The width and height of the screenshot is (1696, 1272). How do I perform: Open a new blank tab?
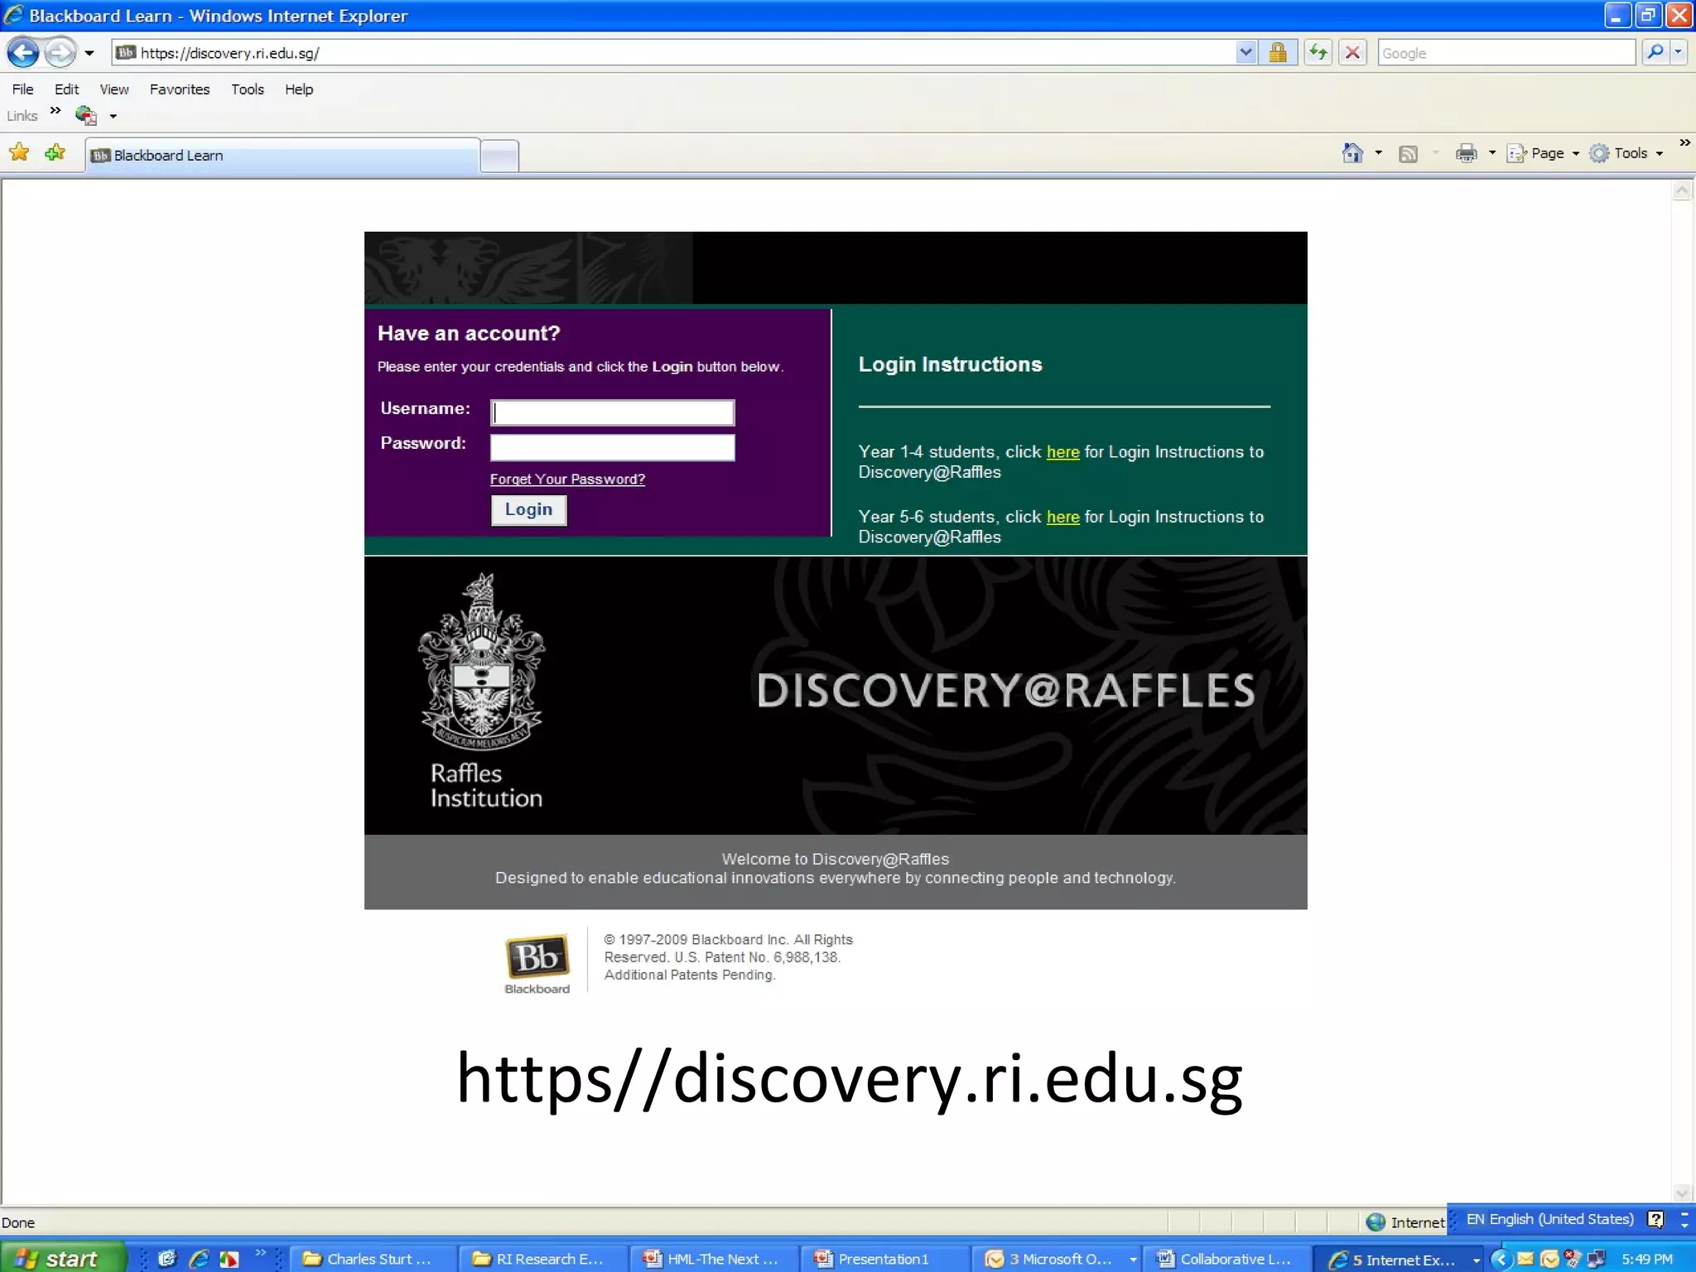(x=499, y=157)
